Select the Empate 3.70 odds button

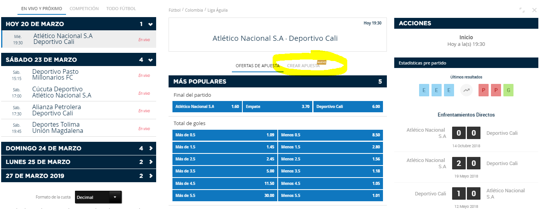point(278,106)
